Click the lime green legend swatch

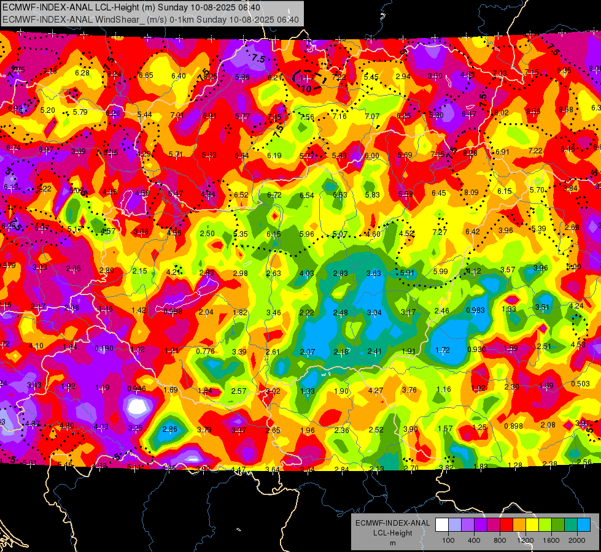coord(545,524)
